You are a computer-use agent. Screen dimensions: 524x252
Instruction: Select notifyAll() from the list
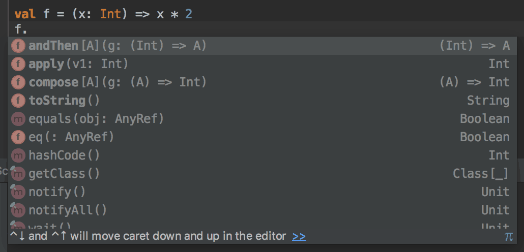point(68,210)
